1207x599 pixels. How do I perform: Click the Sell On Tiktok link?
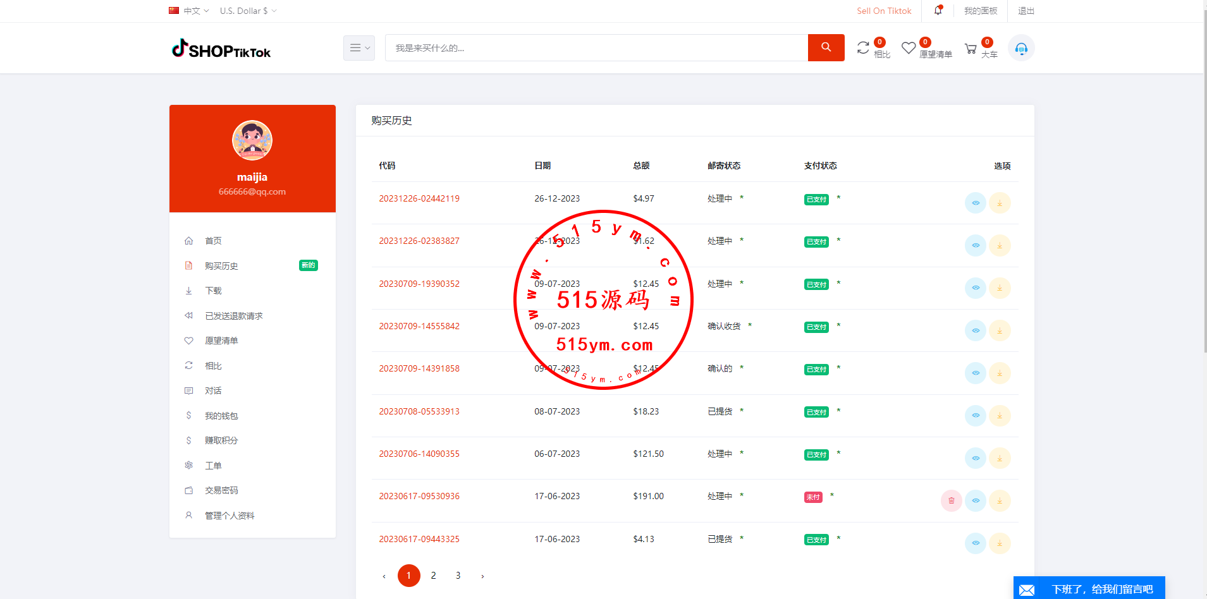click(x=883, y=11)
